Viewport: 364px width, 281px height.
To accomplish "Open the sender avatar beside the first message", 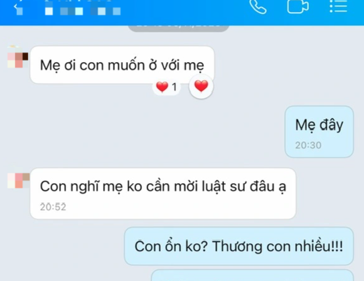I will click(18, 57).
